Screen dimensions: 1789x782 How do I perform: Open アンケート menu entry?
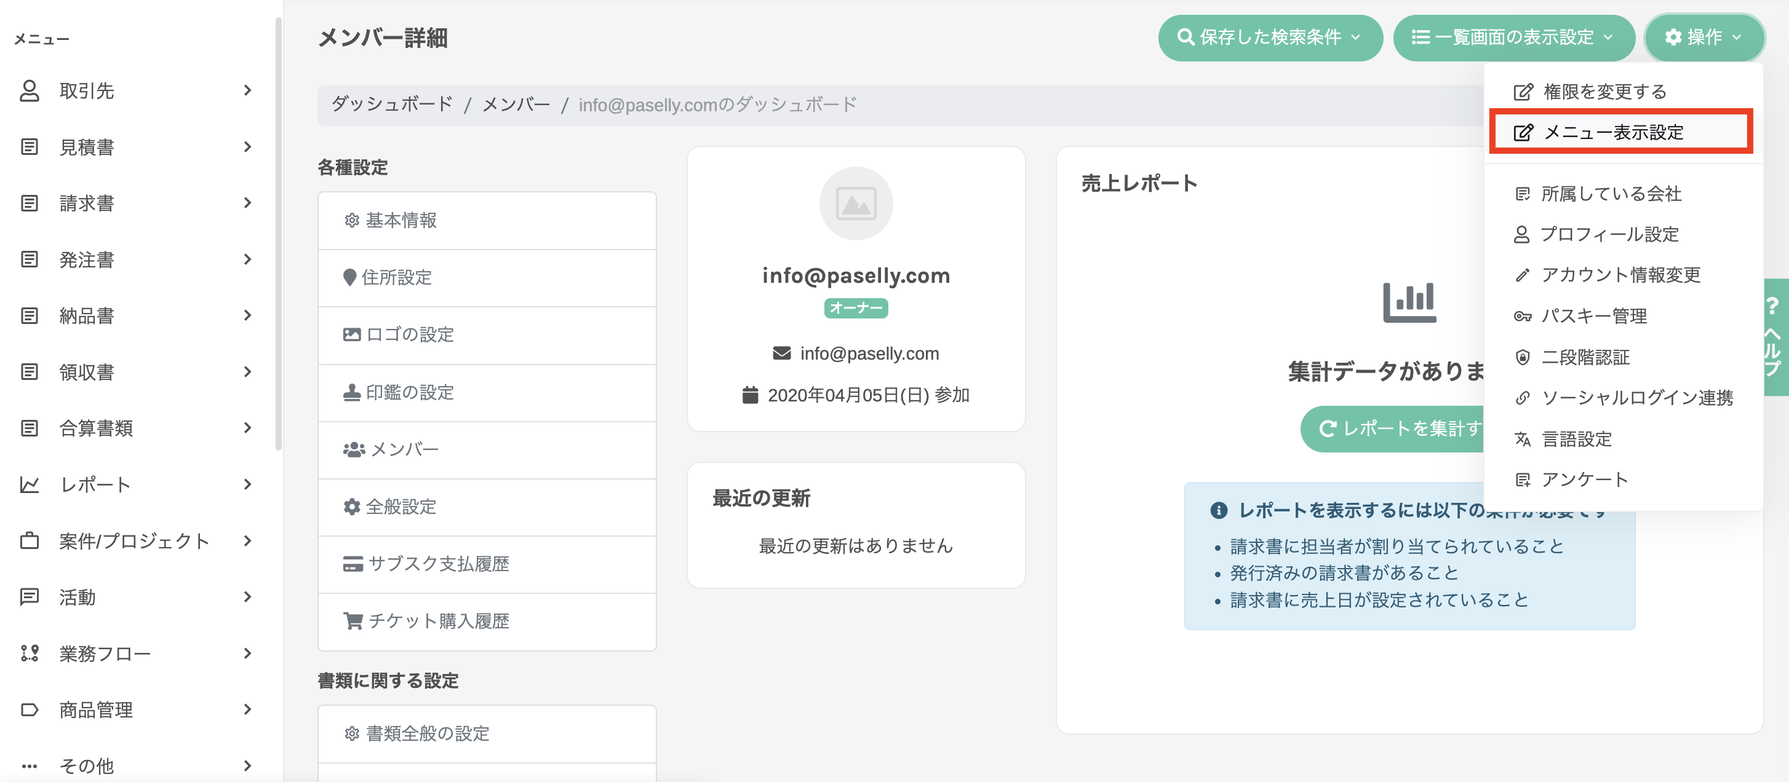1623,480
